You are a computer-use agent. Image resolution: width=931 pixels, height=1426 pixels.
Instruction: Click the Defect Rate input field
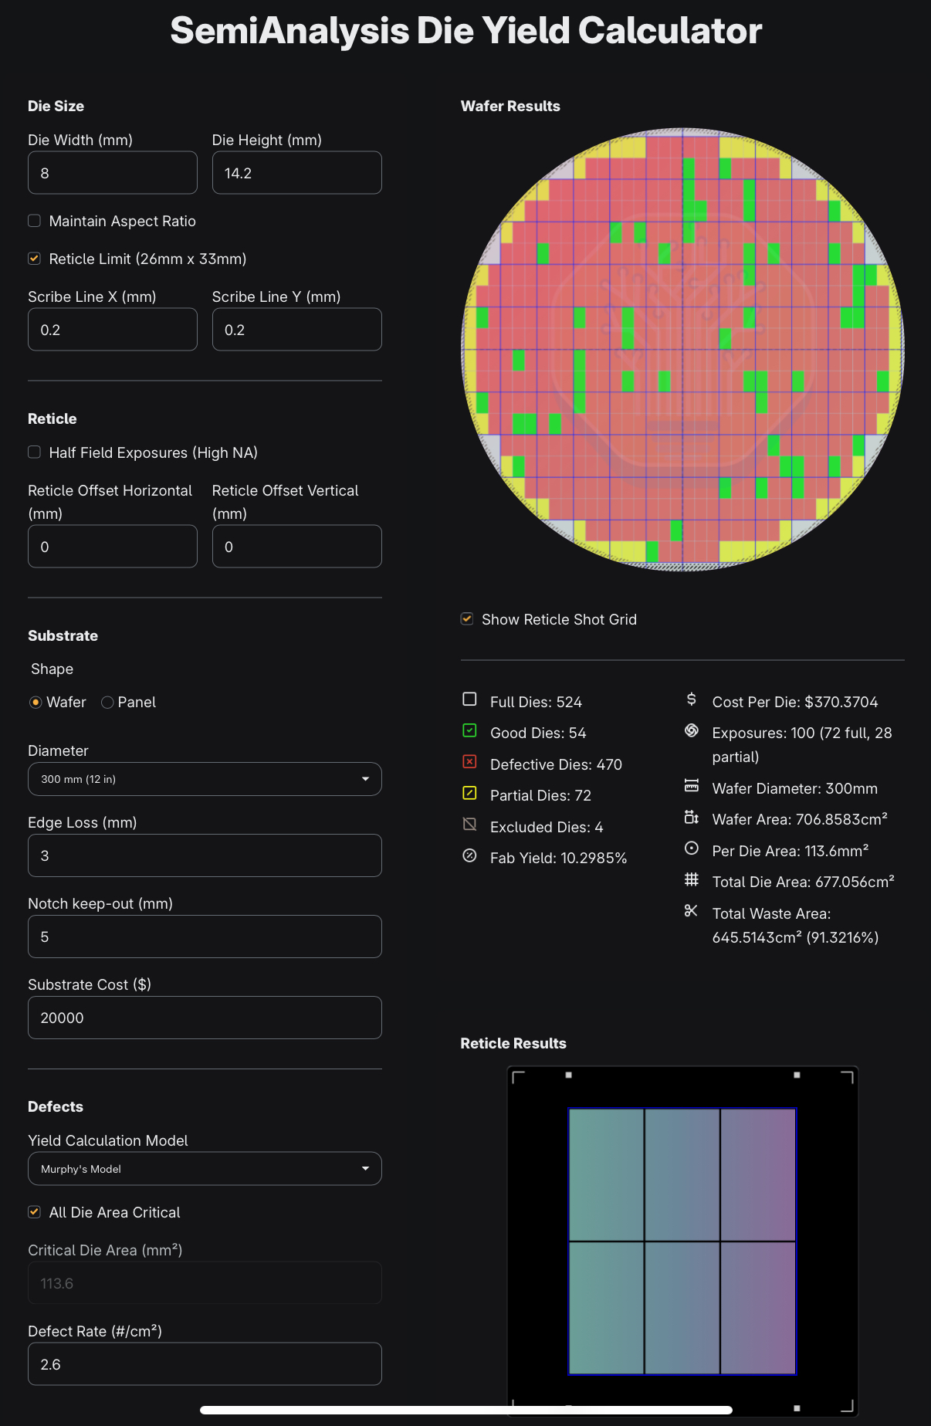coord(205,1364)
